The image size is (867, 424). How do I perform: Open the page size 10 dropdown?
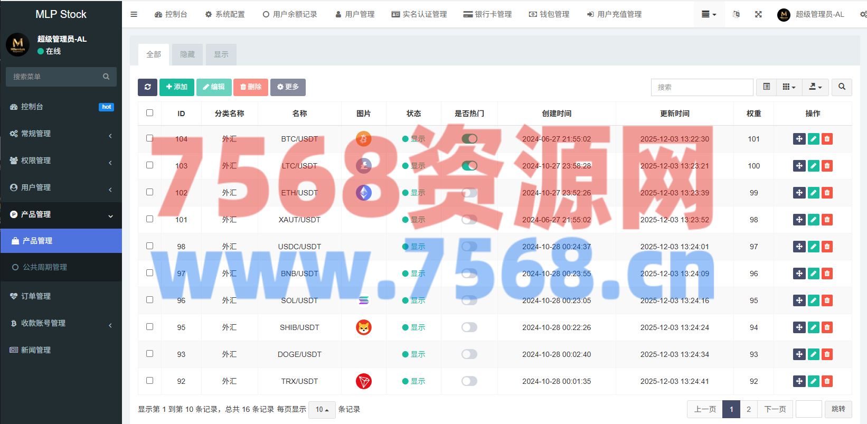pyautogui.click(x=322, y=410)
